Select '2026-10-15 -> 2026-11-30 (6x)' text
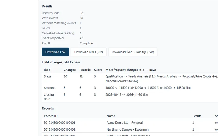 pyautogui.click(x=127, y=95)
